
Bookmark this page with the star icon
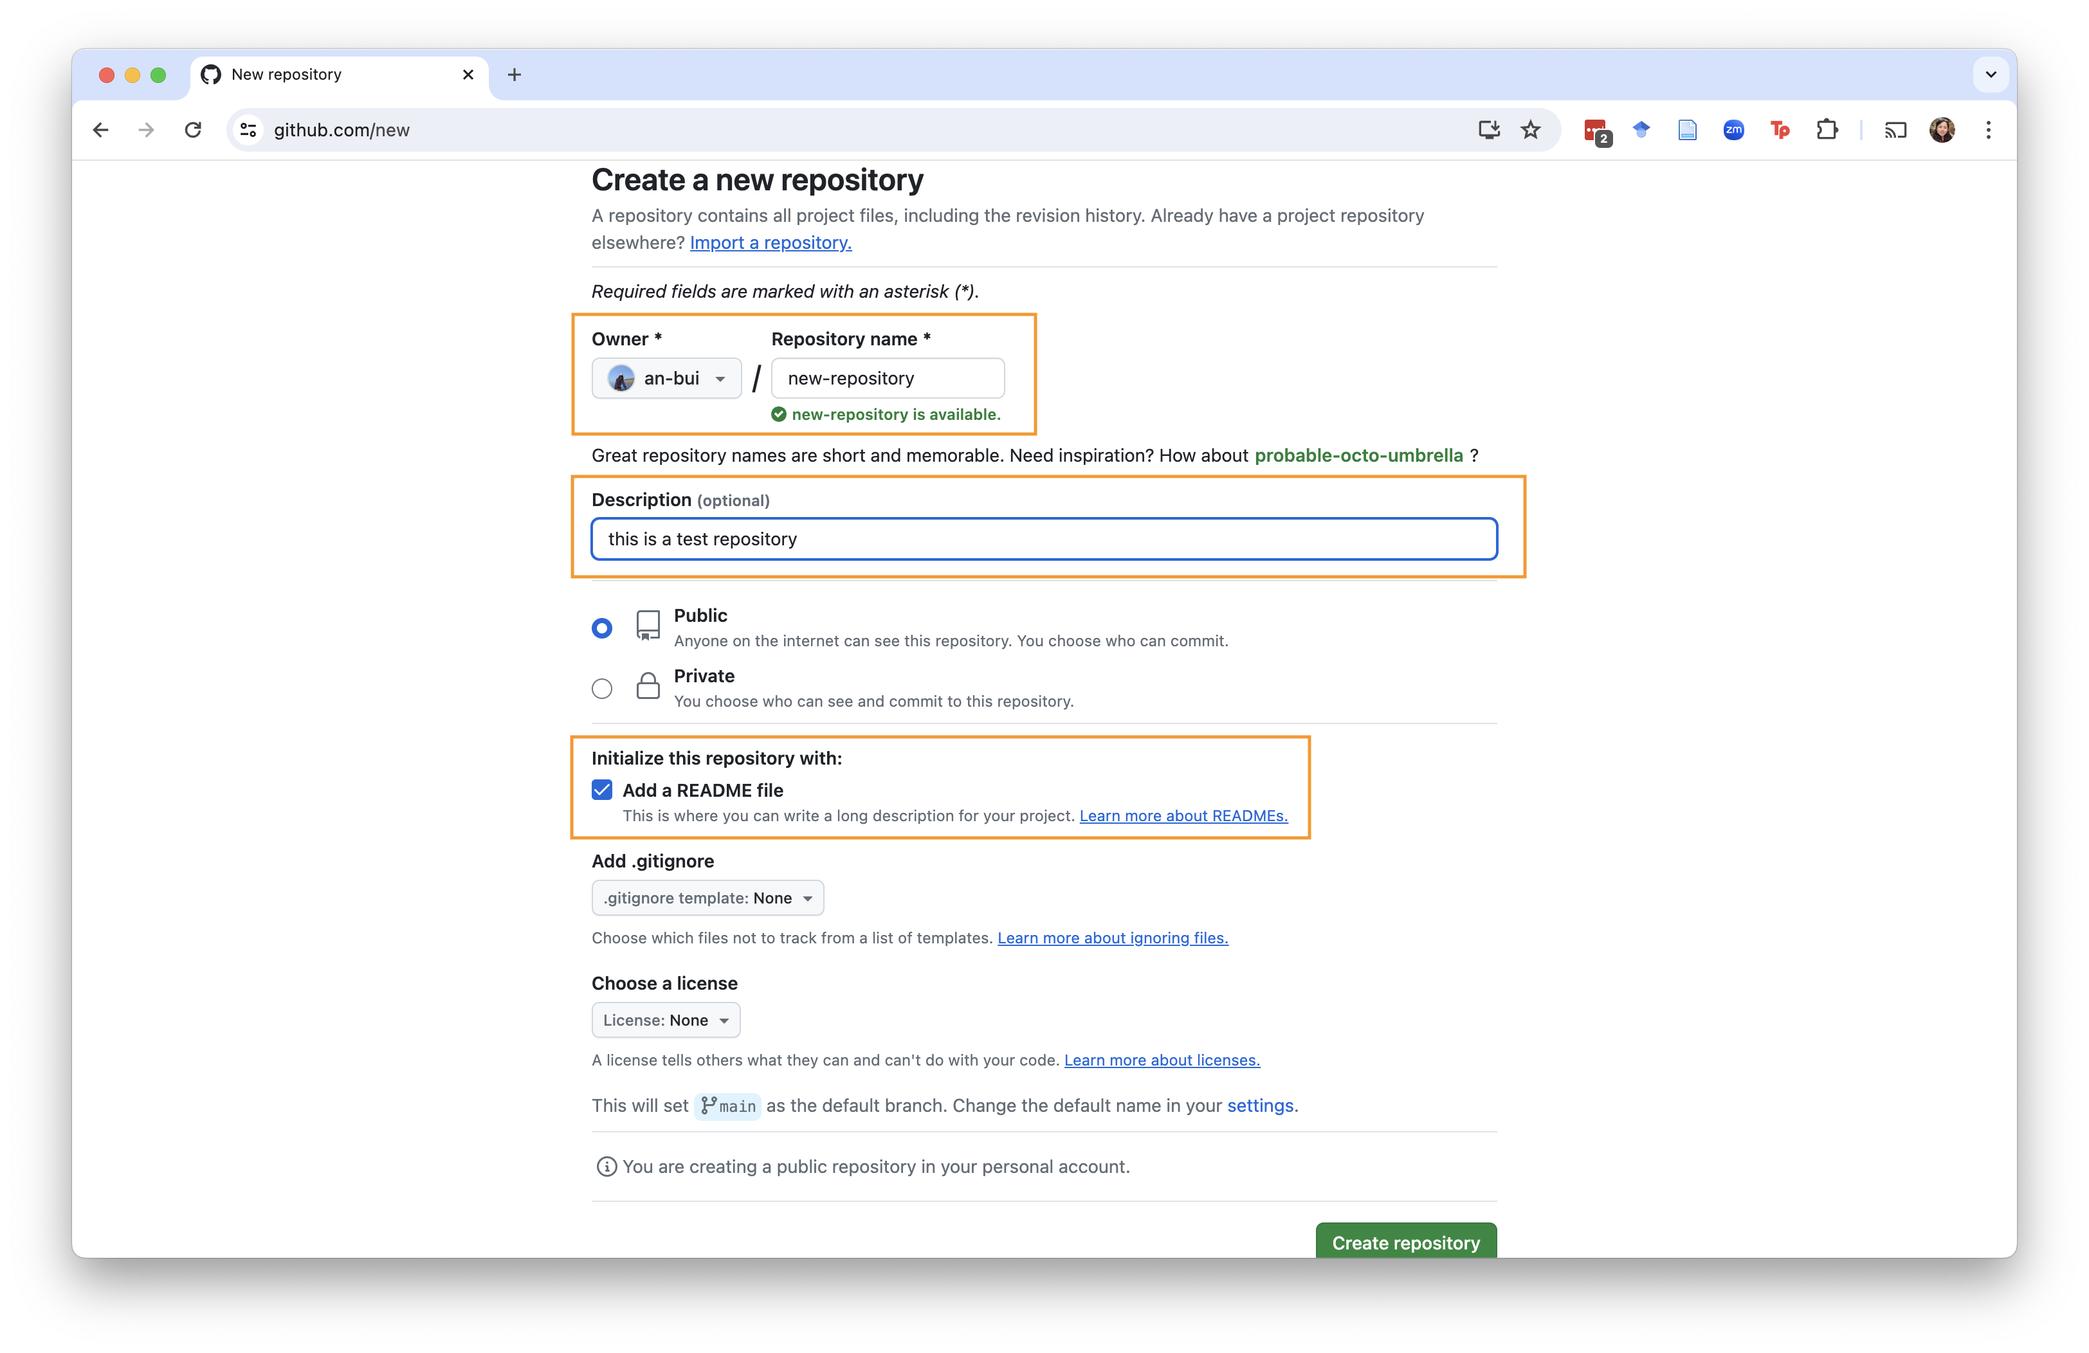click(x=1531, y=130)
